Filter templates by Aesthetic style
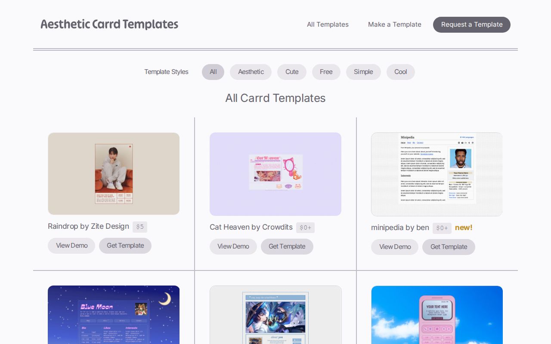The image size is (551, 344). click(251, 72)
